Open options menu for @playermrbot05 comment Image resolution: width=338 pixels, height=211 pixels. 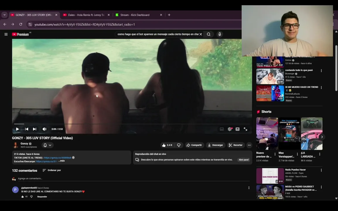point(249,188)
